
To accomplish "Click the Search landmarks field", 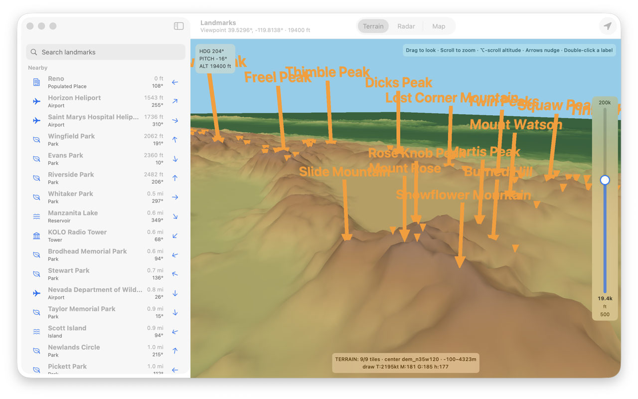I will point(106,52).
